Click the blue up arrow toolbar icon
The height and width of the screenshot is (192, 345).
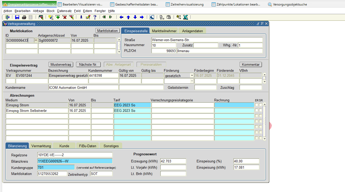[x=128, y=17]
